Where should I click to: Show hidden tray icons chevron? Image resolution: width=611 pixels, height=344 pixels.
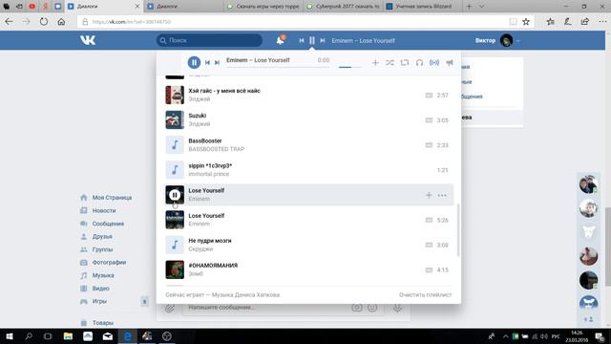tap(505, 336)
